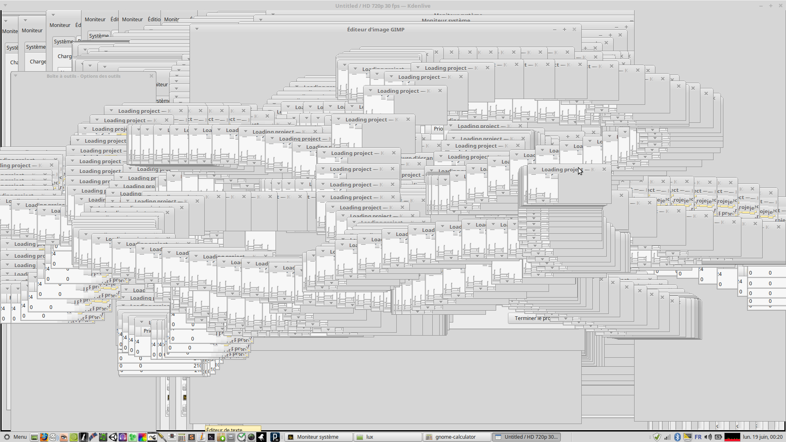Switch to Moniteur système taskbar window
The image size is (786, 442).
click(318, 437)
